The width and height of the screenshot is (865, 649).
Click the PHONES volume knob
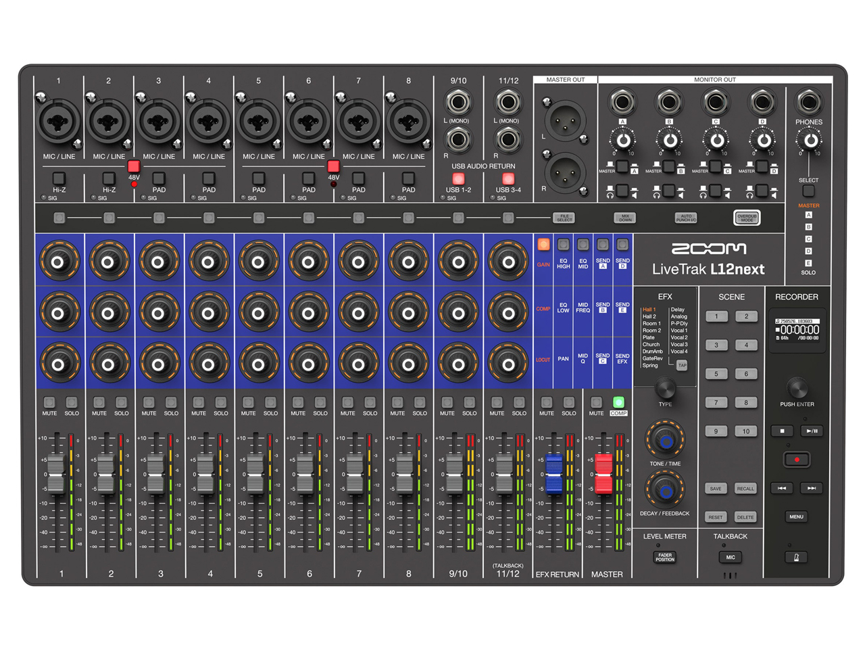[809, 141]
